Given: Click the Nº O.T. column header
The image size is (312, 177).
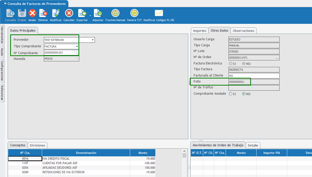Looking at the screenshot, I should (197, 153).
